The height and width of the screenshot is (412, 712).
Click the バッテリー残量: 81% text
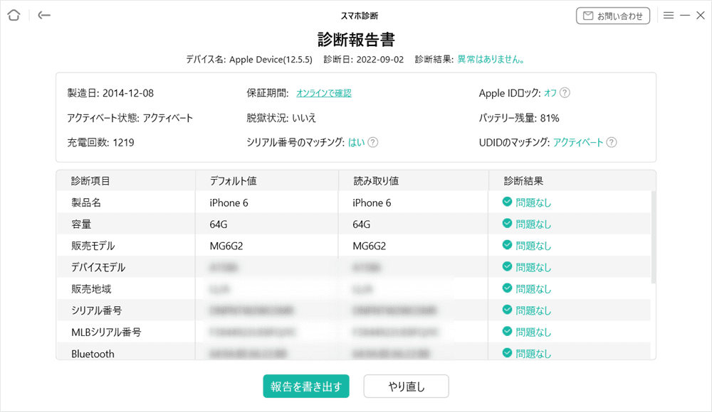519,118
